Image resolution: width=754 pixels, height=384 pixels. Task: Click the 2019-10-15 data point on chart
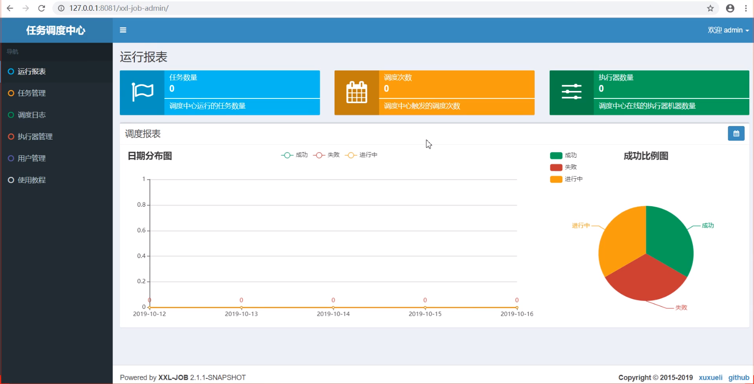(x=425, y=307)
